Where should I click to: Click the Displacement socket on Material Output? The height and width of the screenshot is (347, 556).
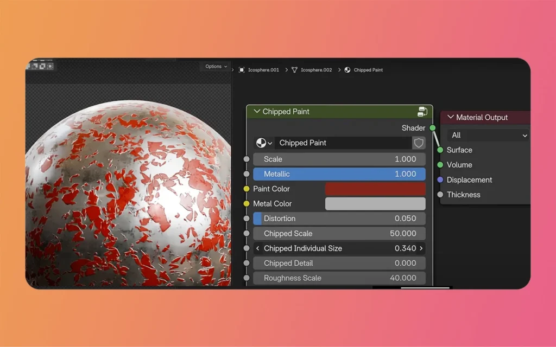coord(440,179)
